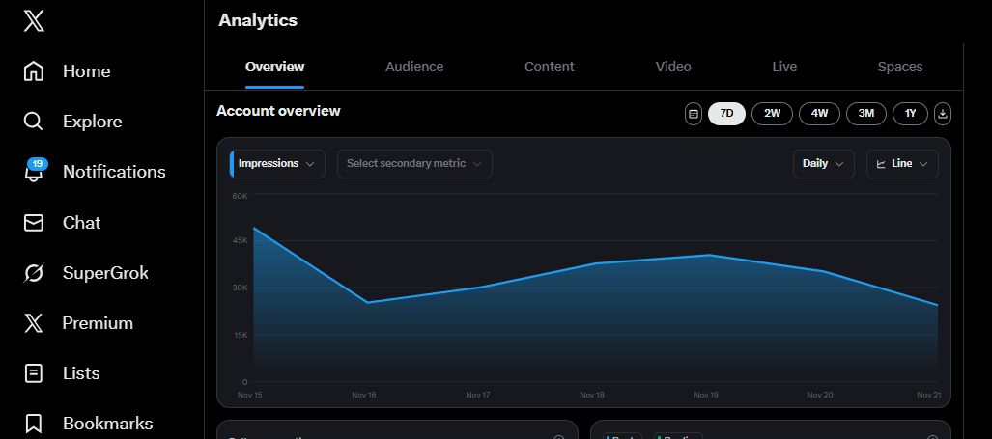Open the SuperGrok icon
The height and width of the screenshot is (439, 992).
coord(34,273)
